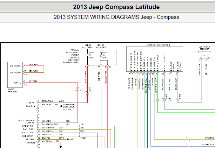Click the "RAD TO AUX AUD COMP FD" label
The width and height of the screenshot is (215, 148).
click(26, 121)
